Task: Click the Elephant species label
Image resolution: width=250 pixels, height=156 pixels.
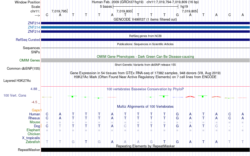Action: click(33, 130)
